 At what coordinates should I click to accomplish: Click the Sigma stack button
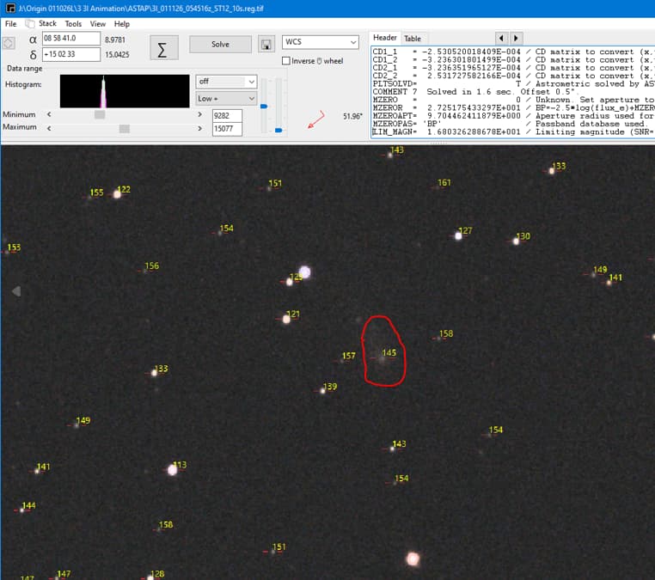point(162,48)
